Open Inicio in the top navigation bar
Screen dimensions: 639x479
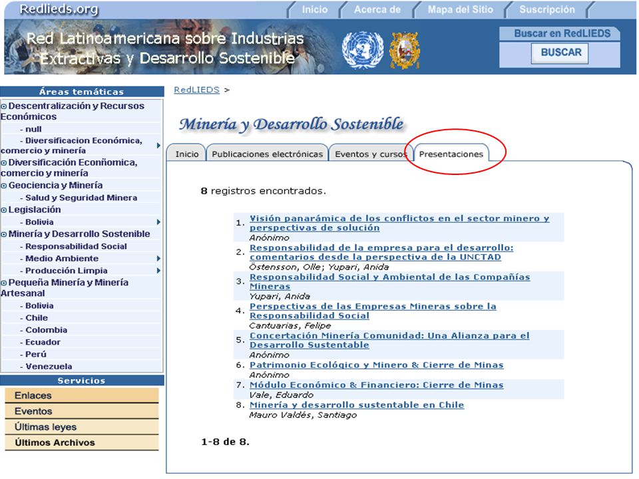pyautogui.click(x=315, y=9)
